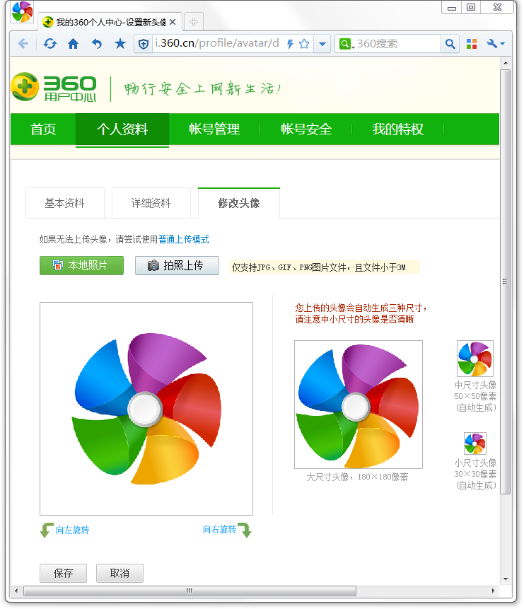The height and width of the screenshot is (609, 524).
Task: Click the 大尺寸头像，180×180像素 caption
Action: pos(357,477)
